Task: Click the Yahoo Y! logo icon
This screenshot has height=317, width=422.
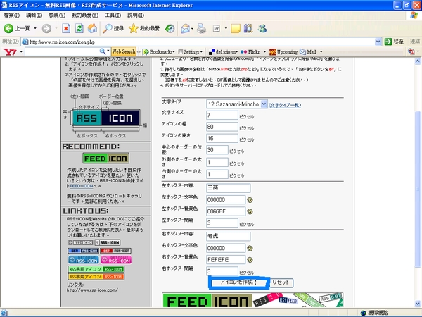Action: (10, 51)
